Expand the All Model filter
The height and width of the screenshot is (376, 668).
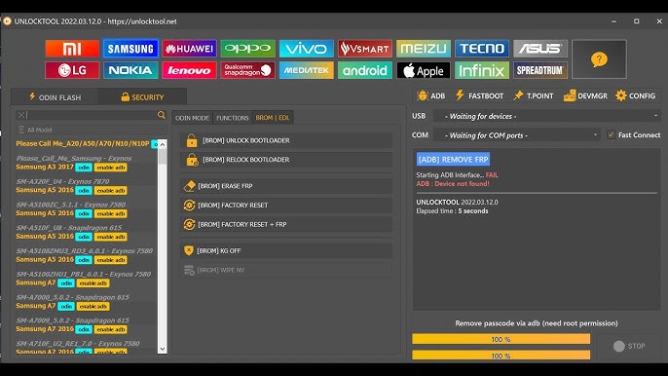click(x=91, y=130)
